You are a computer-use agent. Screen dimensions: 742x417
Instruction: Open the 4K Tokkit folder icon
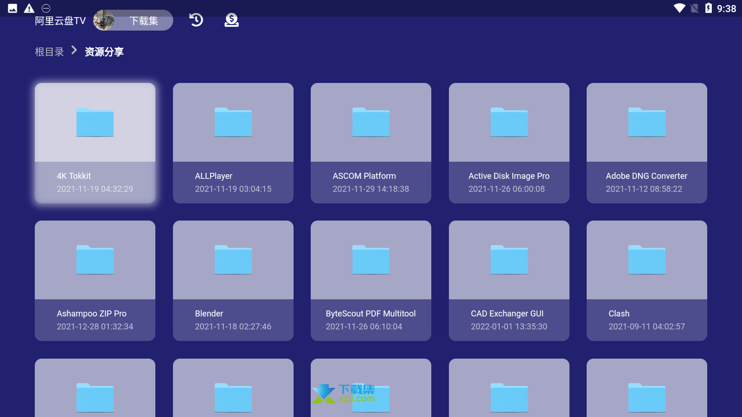click(x=95, y=122)
